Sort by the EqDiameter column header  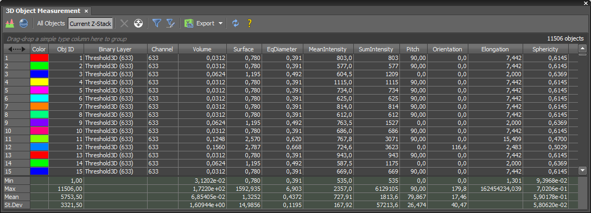(x=282, y=49)
